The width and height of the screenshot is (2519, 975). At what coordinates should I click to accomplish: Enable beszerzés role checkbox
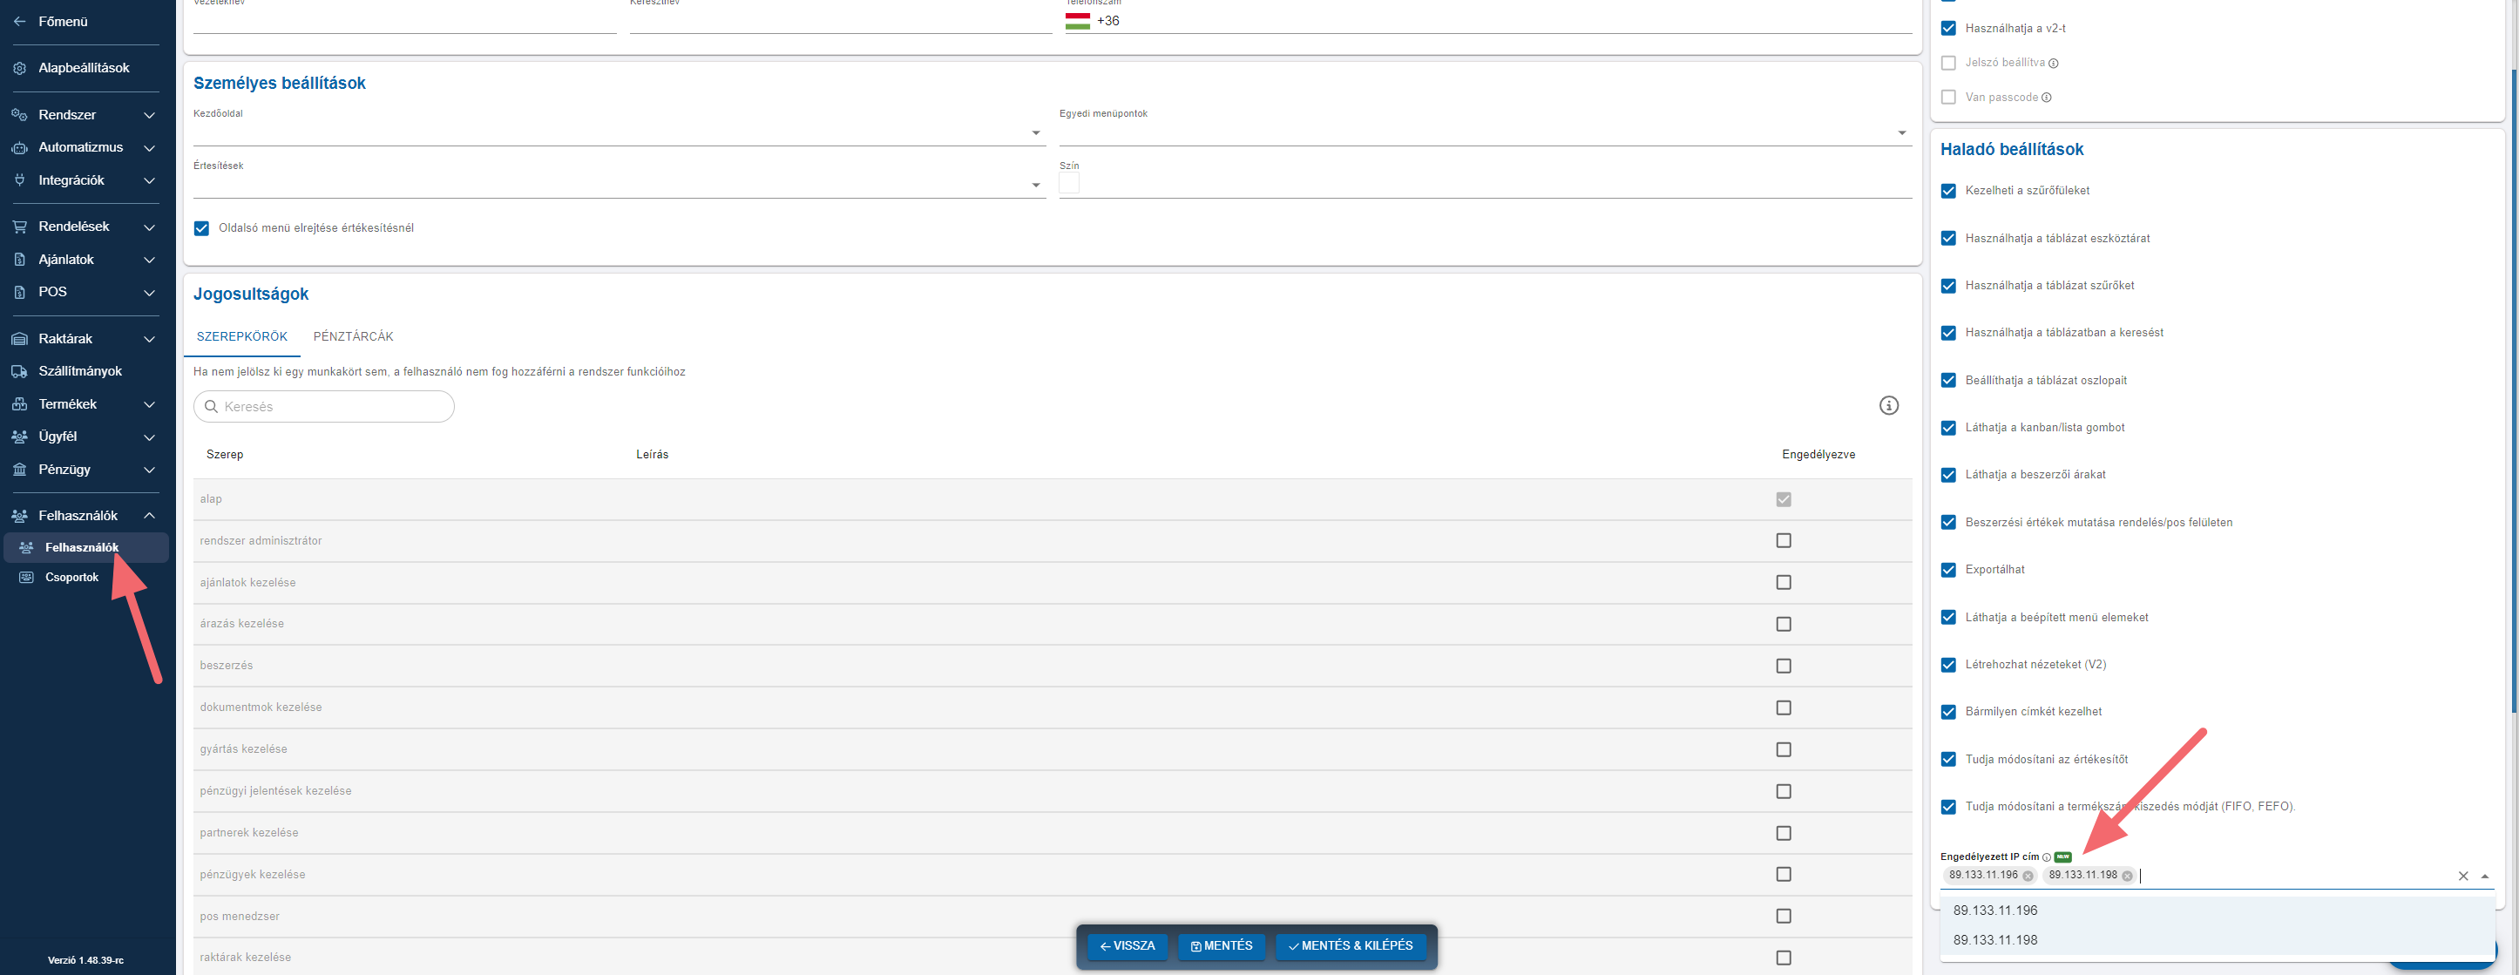click(1784, 666)
